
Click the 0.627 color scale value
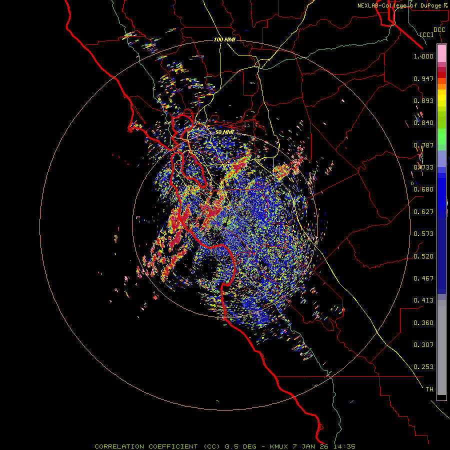coord(423,212)
